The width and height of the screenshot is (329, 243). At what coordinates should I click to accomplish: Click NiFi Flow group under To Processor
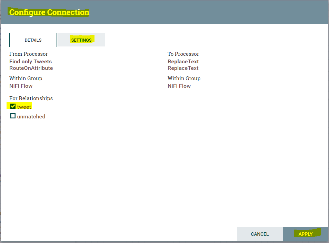179,86
